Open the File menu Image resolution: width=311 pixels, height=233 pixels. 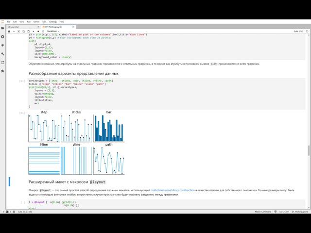pyautogui.click(x=9, y=22)
